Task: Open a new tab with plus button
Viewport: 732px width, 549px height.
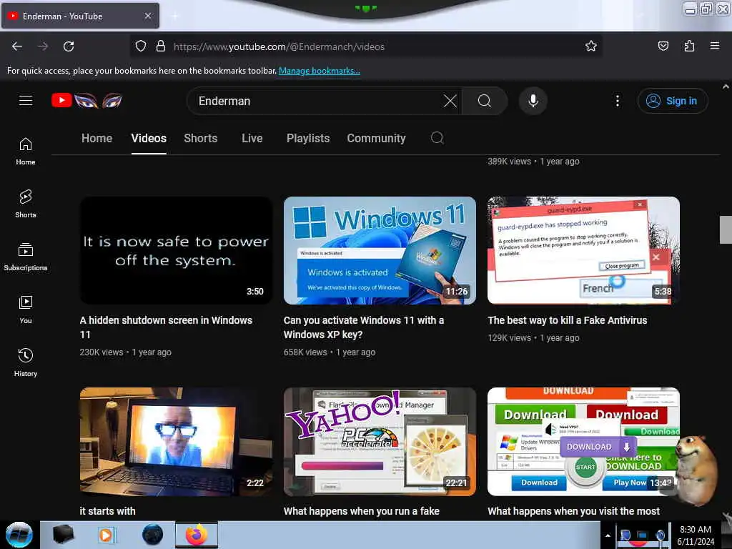Action: pyautogui.click(x=174, y=16)
